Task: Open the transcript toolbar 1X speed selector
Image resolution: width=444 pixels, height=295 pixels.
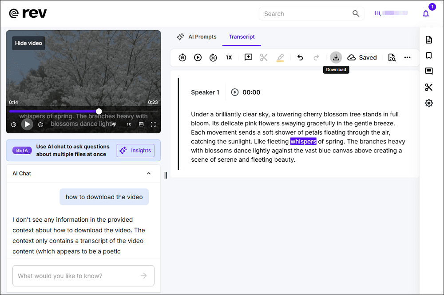Action: (x=229, y=57)
